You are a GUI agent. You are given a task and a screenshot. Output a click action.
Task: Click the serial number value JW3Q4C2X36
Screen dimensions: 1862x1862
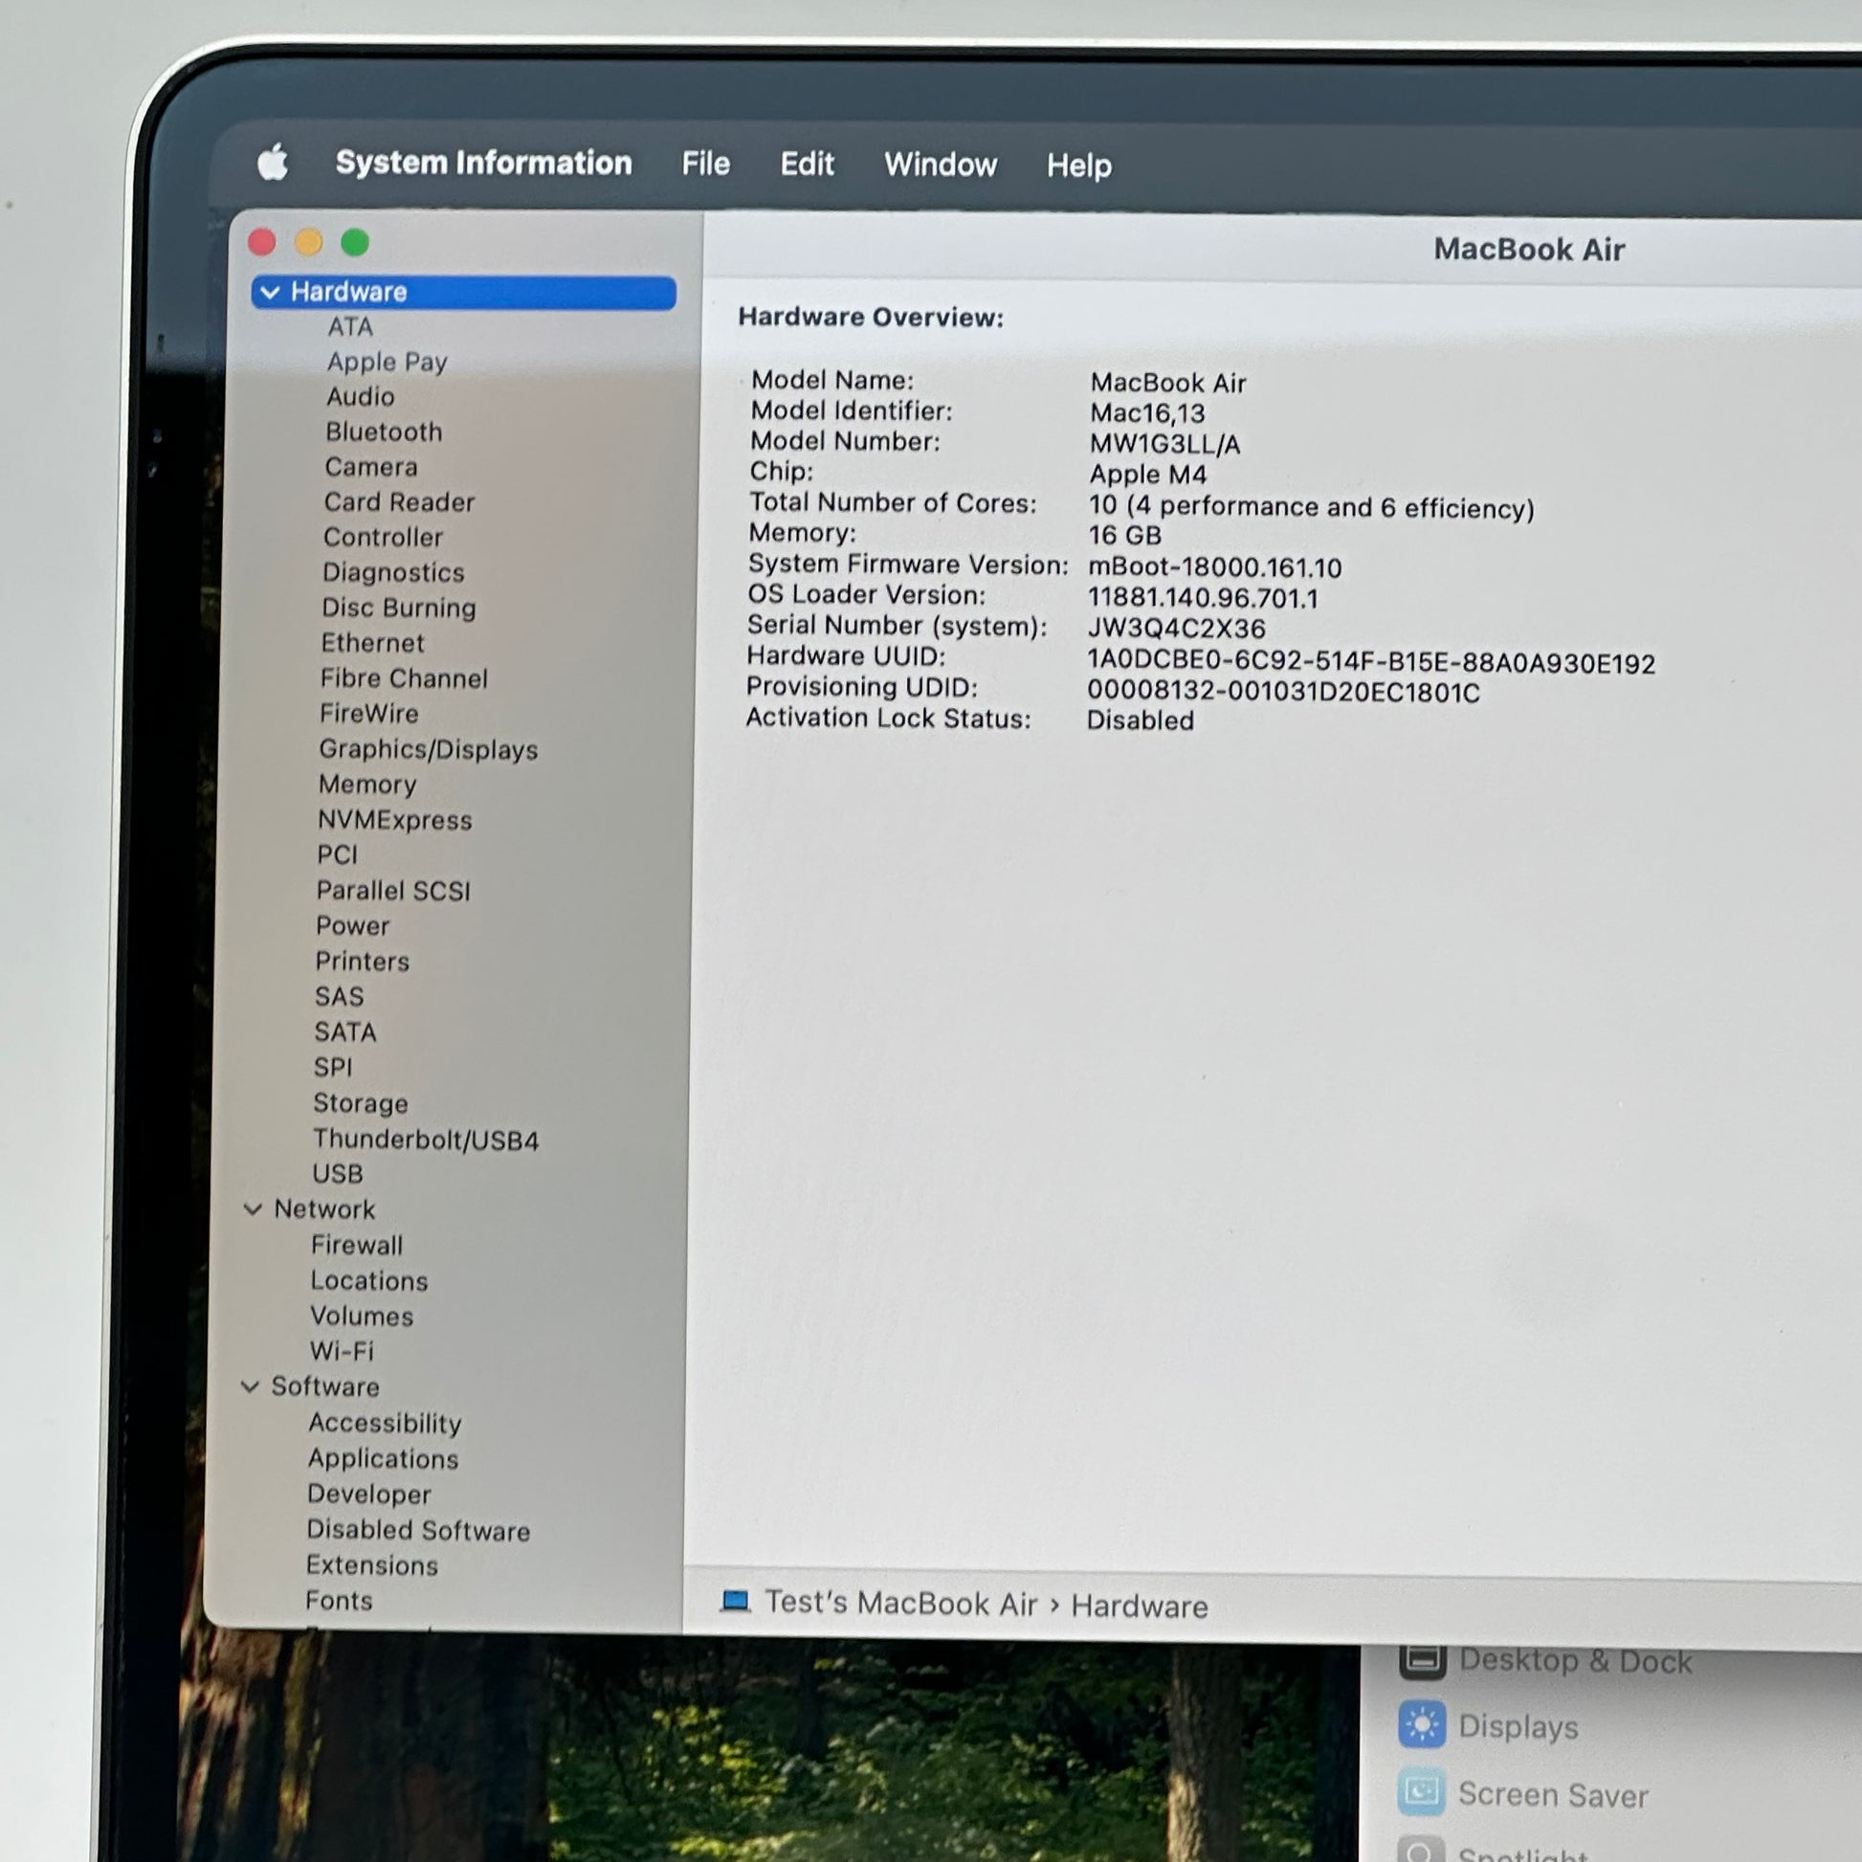pyautogui.click(x=1176, y=629)
